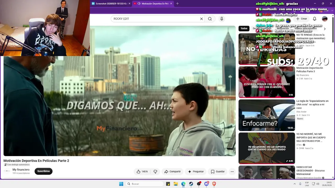Viewport: 335px width, 188px height.
Task: Open the NO TE RINDAS video thumbnail
Action: click(x=267, y=49)
